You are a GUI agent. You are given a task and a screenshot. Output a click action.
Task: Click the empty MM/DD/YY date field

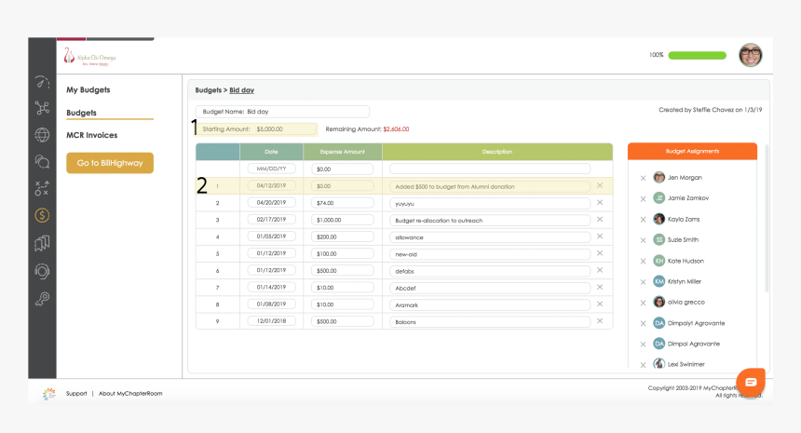click(x=271, y=169)
